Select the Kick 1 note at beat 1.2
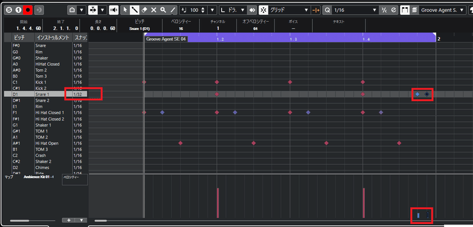The width and height of the screenshot is (473, 227). [216, 82]
